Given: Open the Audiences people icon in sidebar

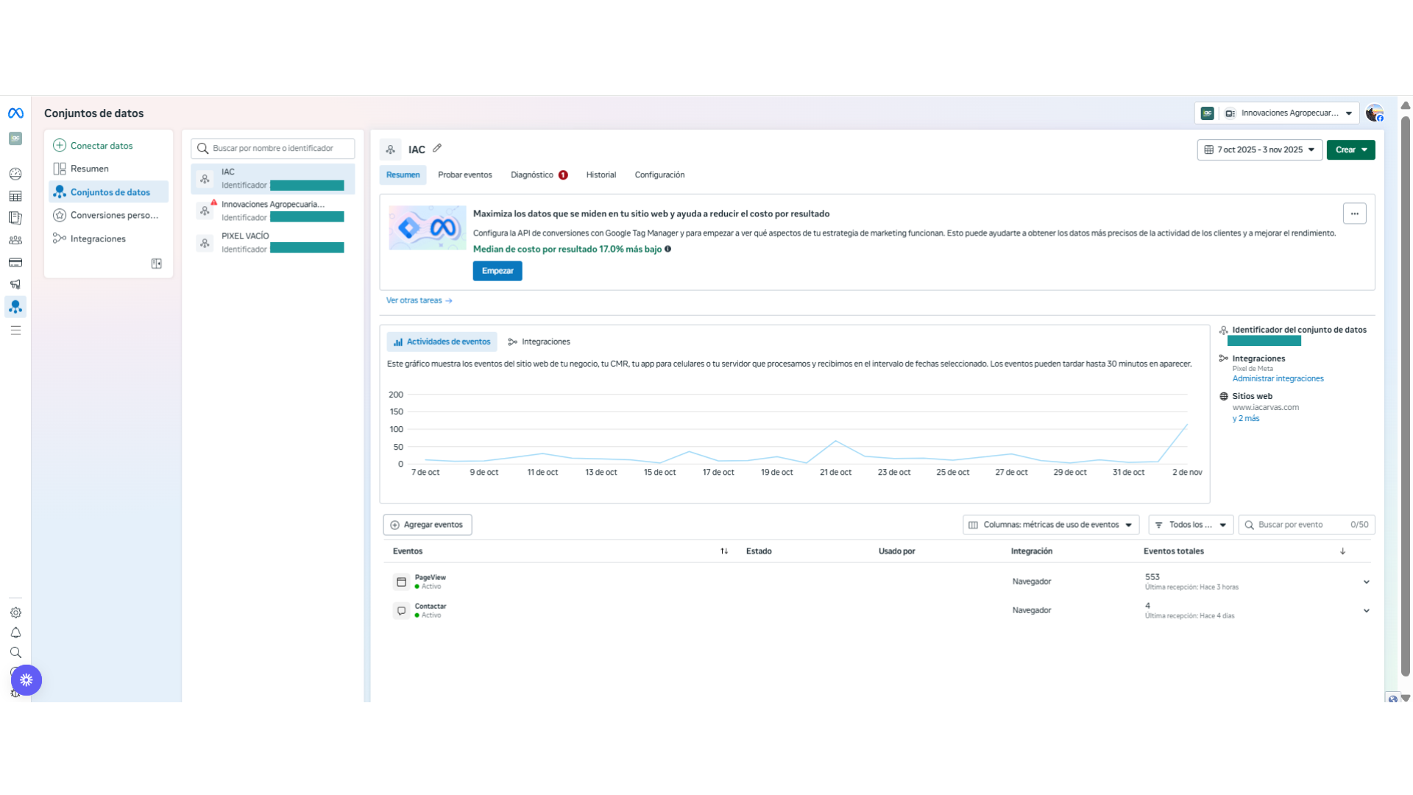Looking at the screenshot, I should [x=15, y=240].
